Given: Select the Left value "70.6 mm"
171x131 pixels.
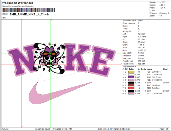Looking at the screenshot, I should [141, 34].
